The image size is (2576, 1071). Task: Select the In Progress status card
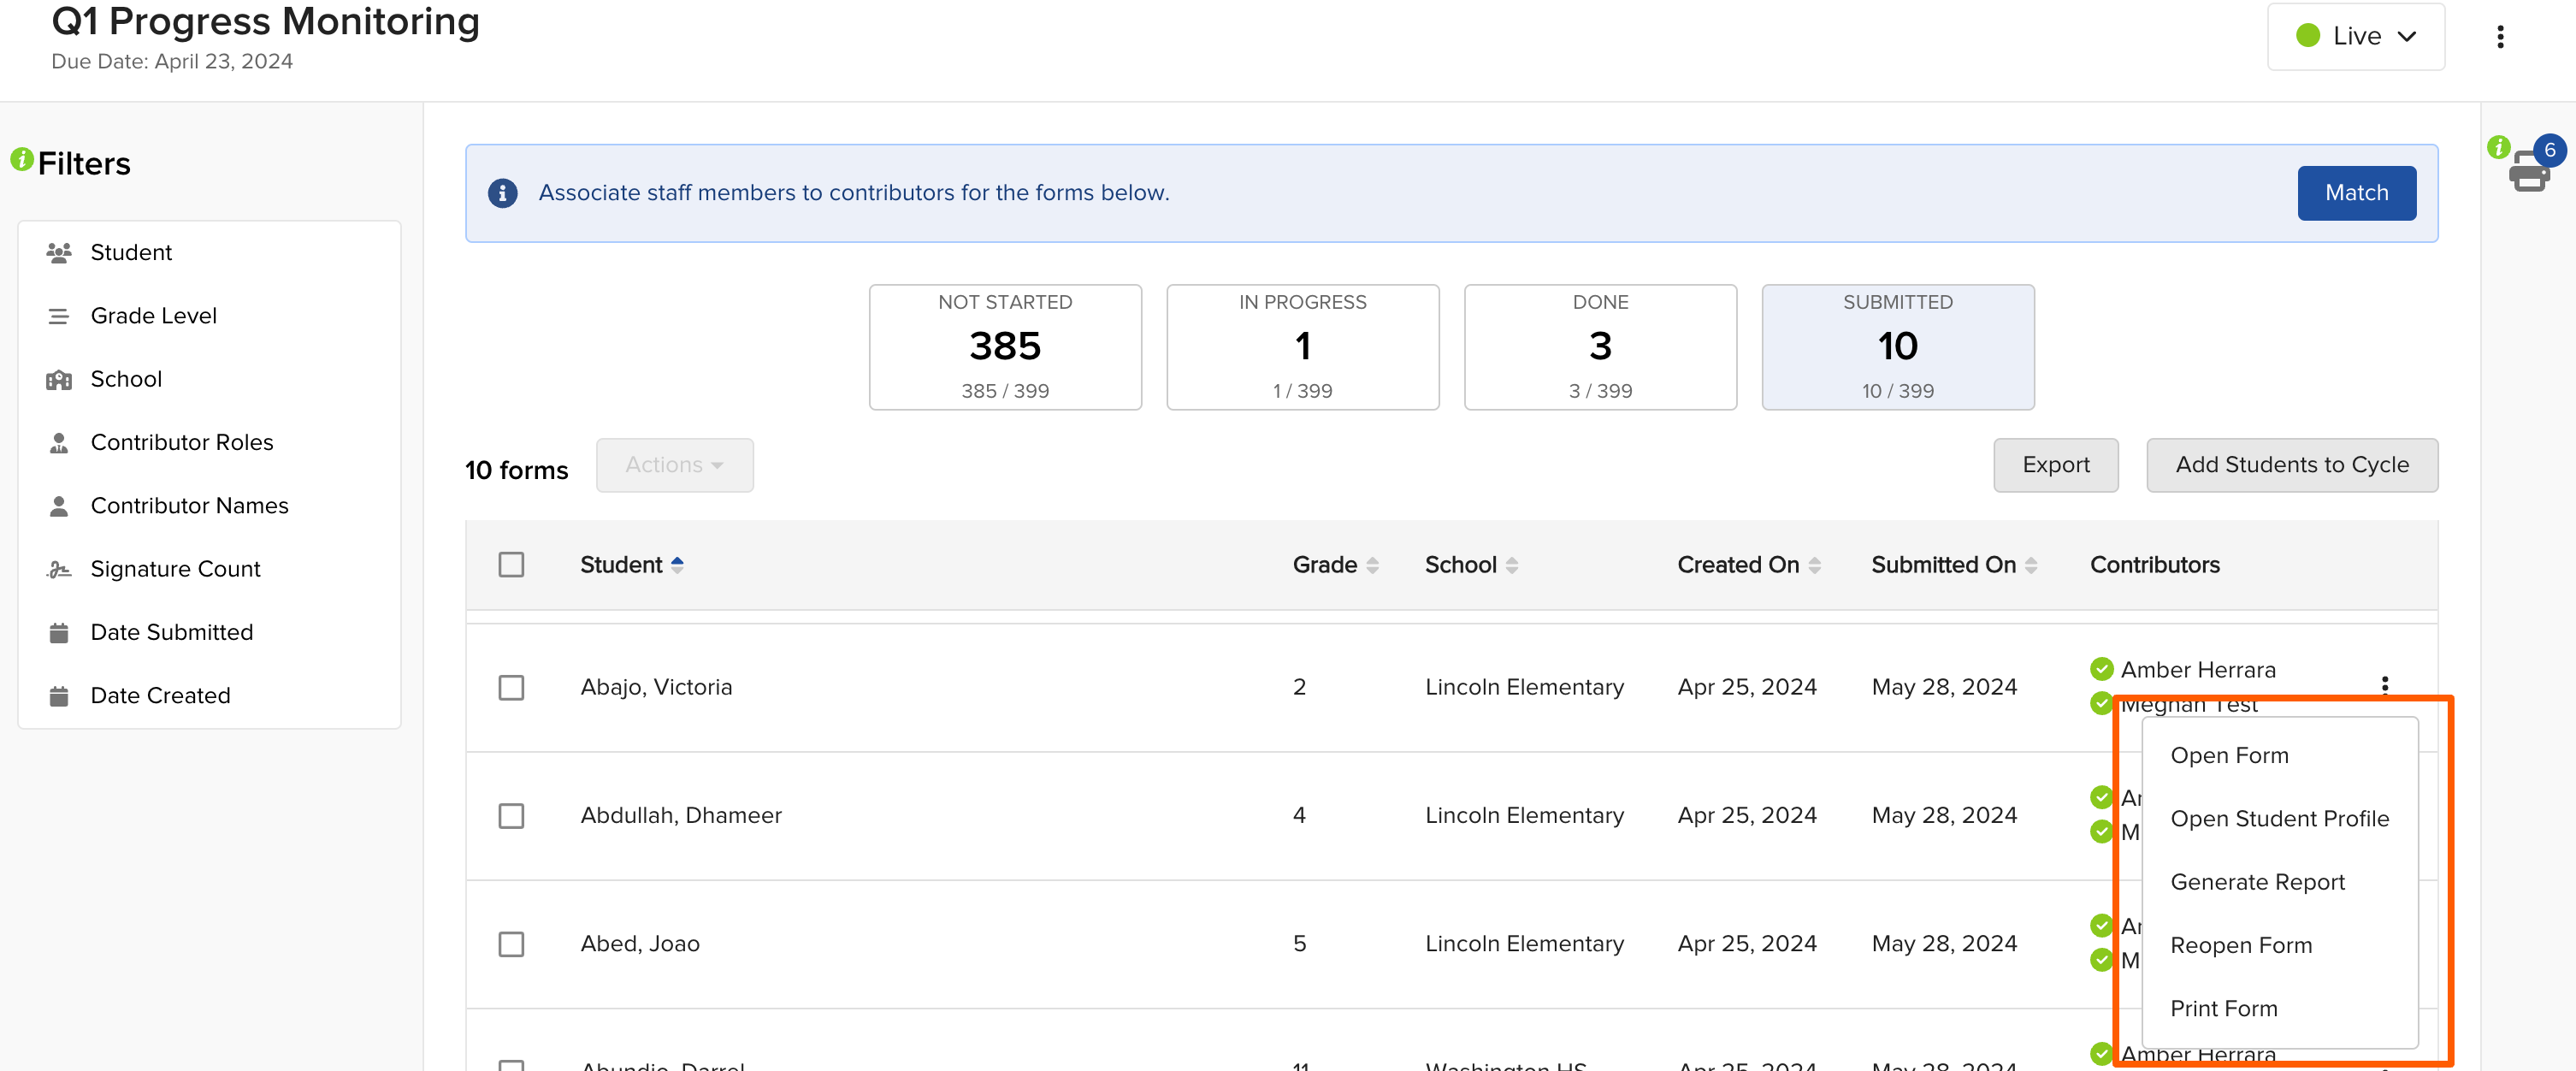1302,347
